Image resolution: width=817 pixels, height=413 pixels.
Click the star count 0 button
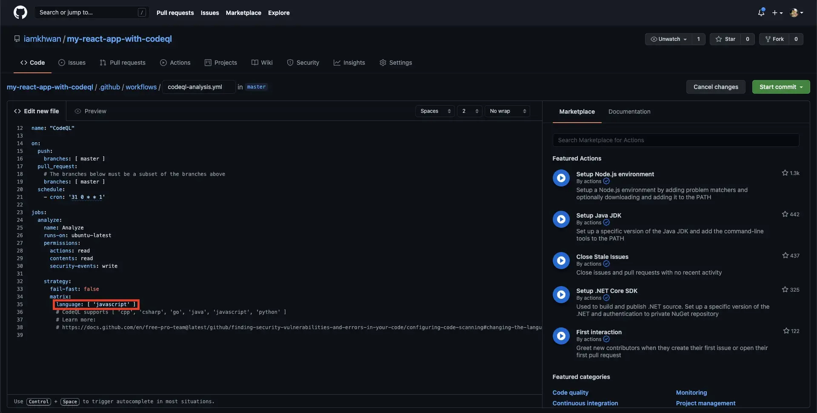(x=747, y=39)
